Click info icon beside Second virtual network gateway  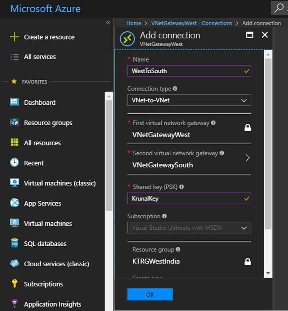pos(222,153)
